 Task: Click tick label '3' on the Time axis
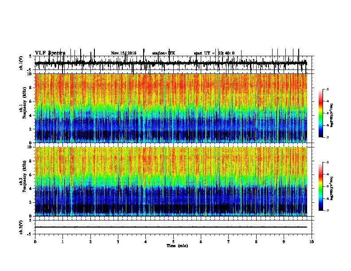point(118,242)
